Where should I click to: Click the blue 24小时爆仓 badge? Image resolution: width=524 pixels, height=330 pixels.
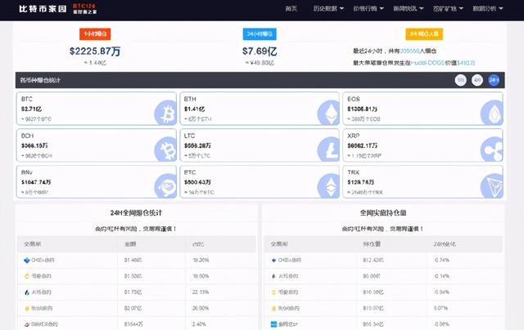coord(260,34)
